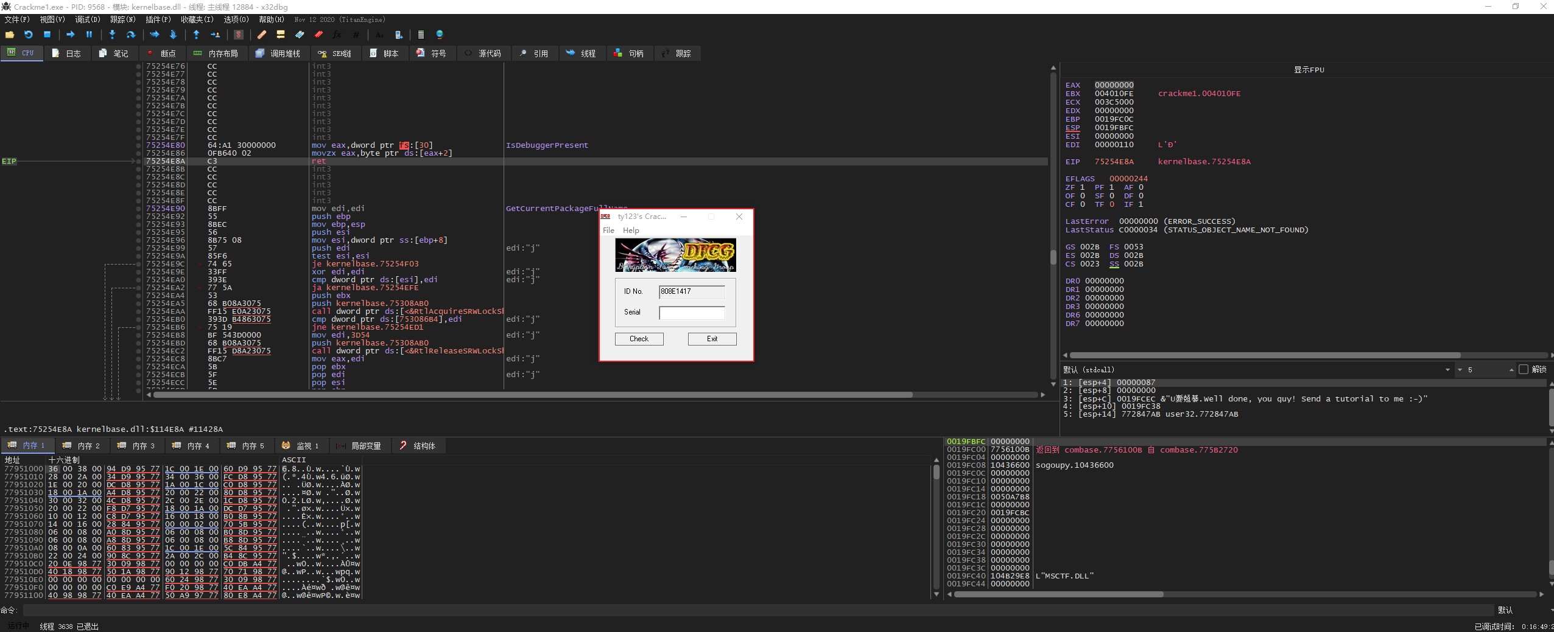This screenshot has height=632, width=1554.
Task: Pause execution with the pause icon
Action: point(89,35)
